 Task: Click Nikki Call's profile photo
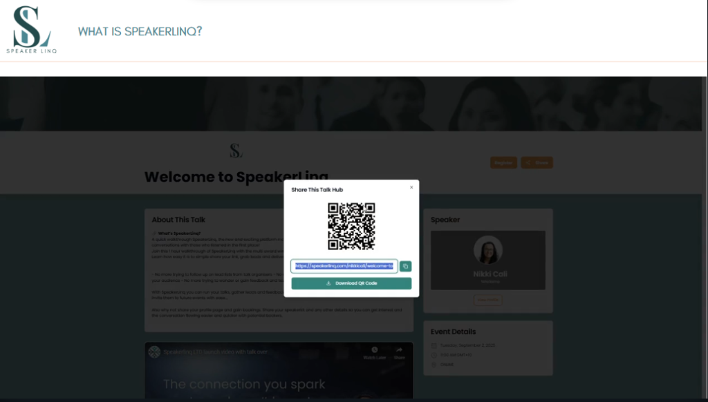coord(487,250)
